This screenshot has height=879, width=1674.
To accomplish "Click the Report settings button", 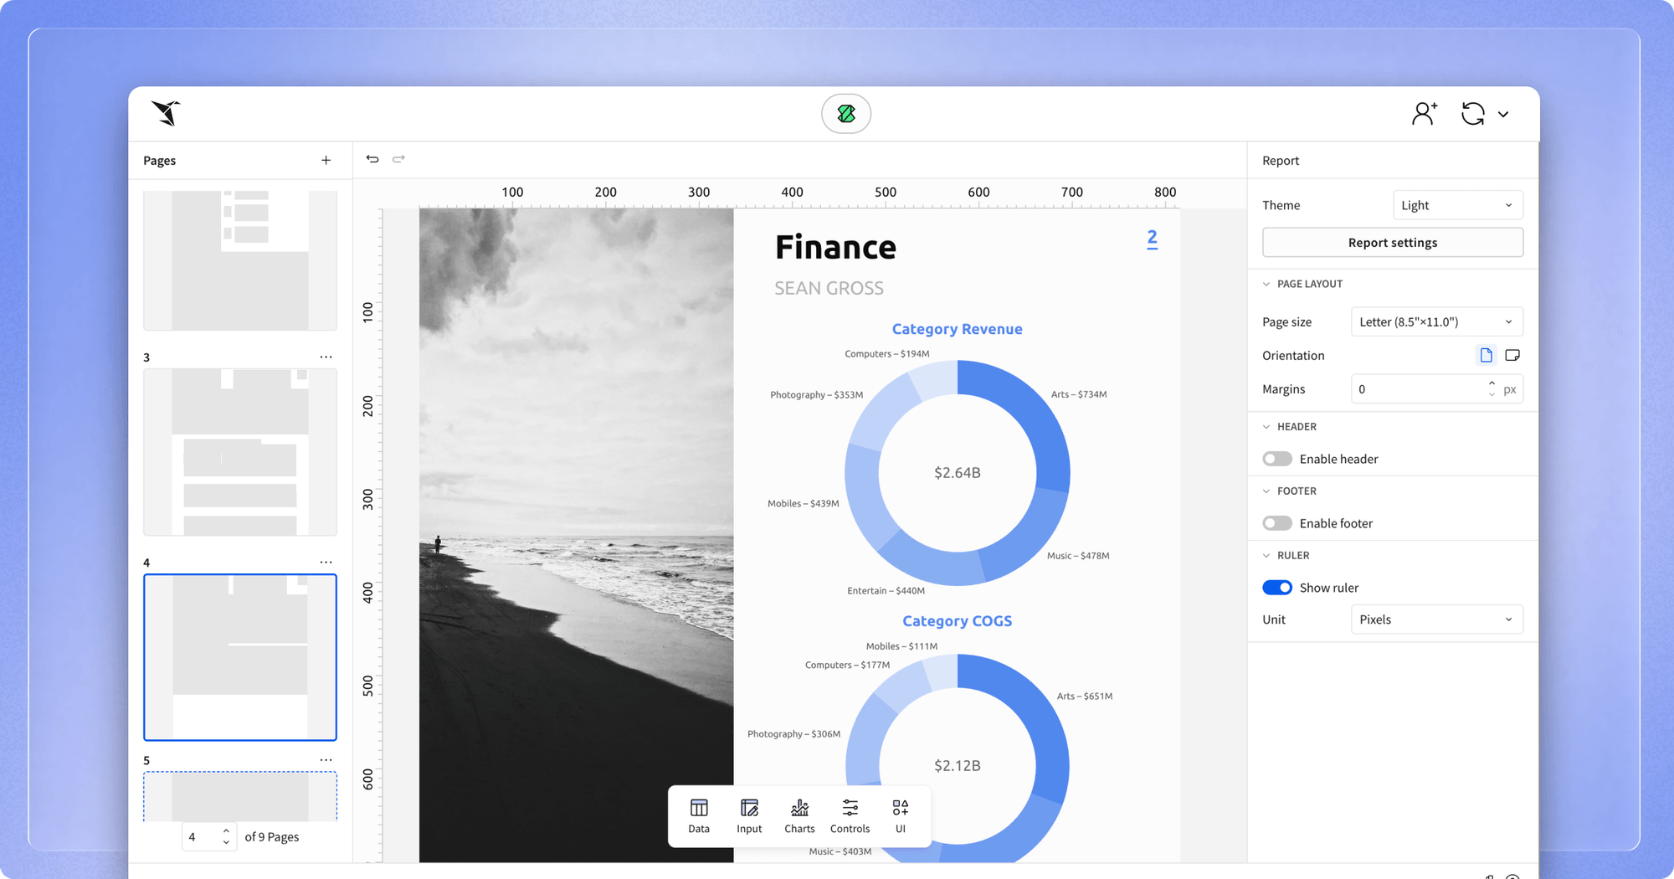I will click(1392, 242).
